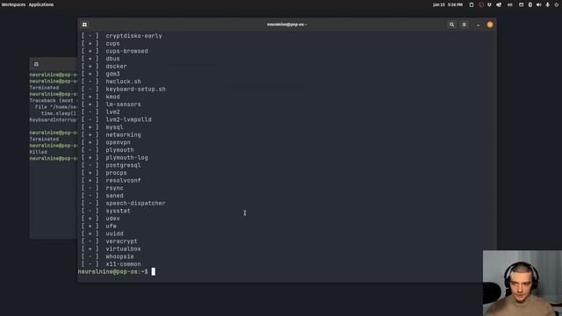Click 'Traceback (most' line in background terminal
The width and height of the screenshot is (562, 316).
[x=54, y=101]
